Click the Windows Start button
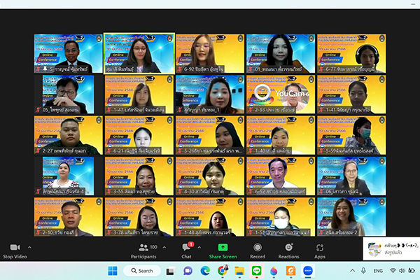The width and height of the screenshot is (420, 280). click(x=113, y=271)
